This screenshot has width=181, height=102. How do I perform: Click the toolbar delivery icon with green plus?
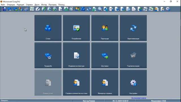(15, 9)
